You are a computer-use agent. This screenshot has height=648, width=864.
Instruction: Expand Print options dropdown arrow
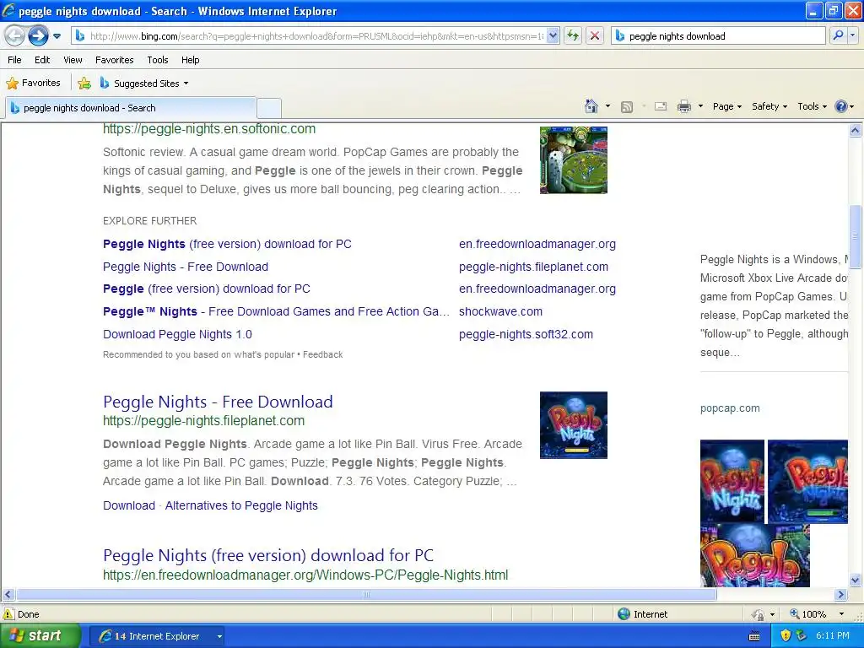point(700,106)
